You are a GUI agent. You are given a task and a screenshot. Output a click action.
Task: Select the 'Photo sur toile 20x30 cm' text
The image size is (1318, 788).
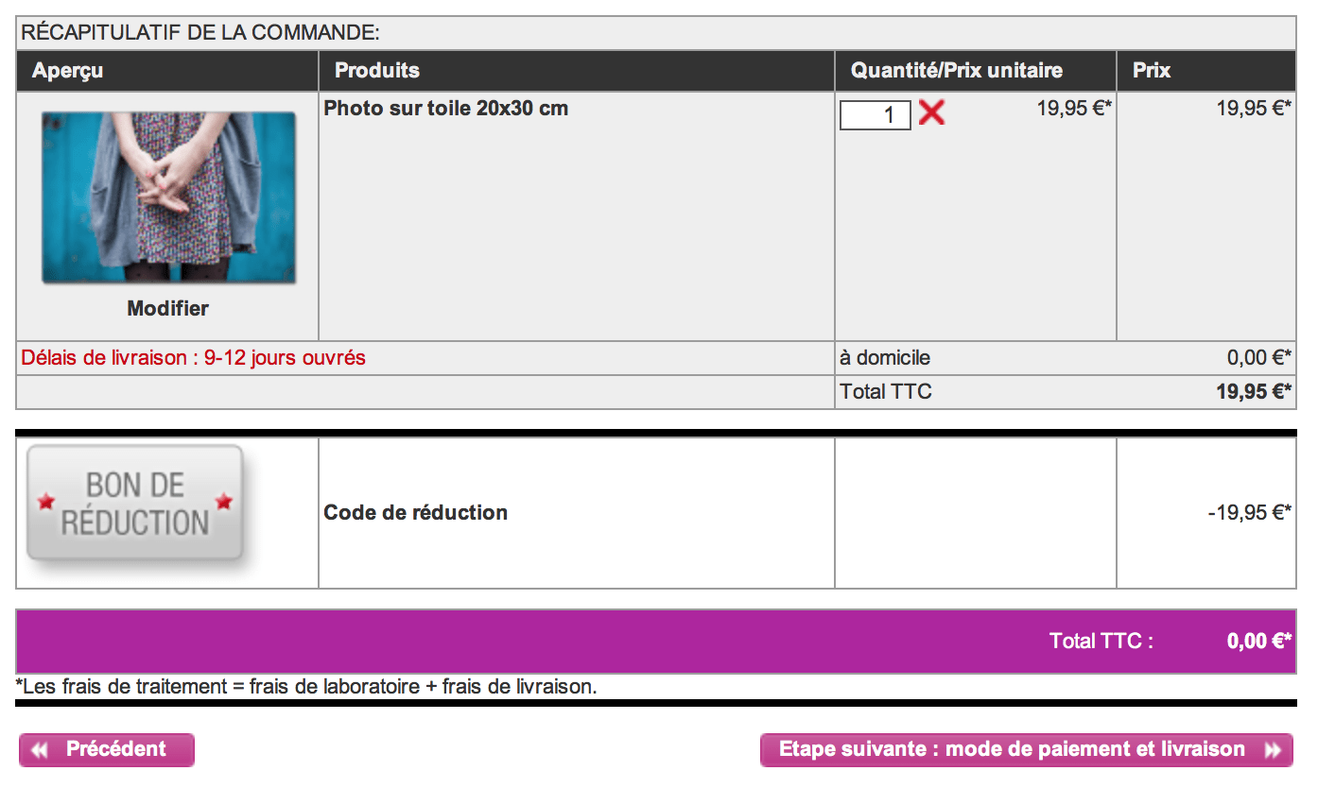[446, 108]
